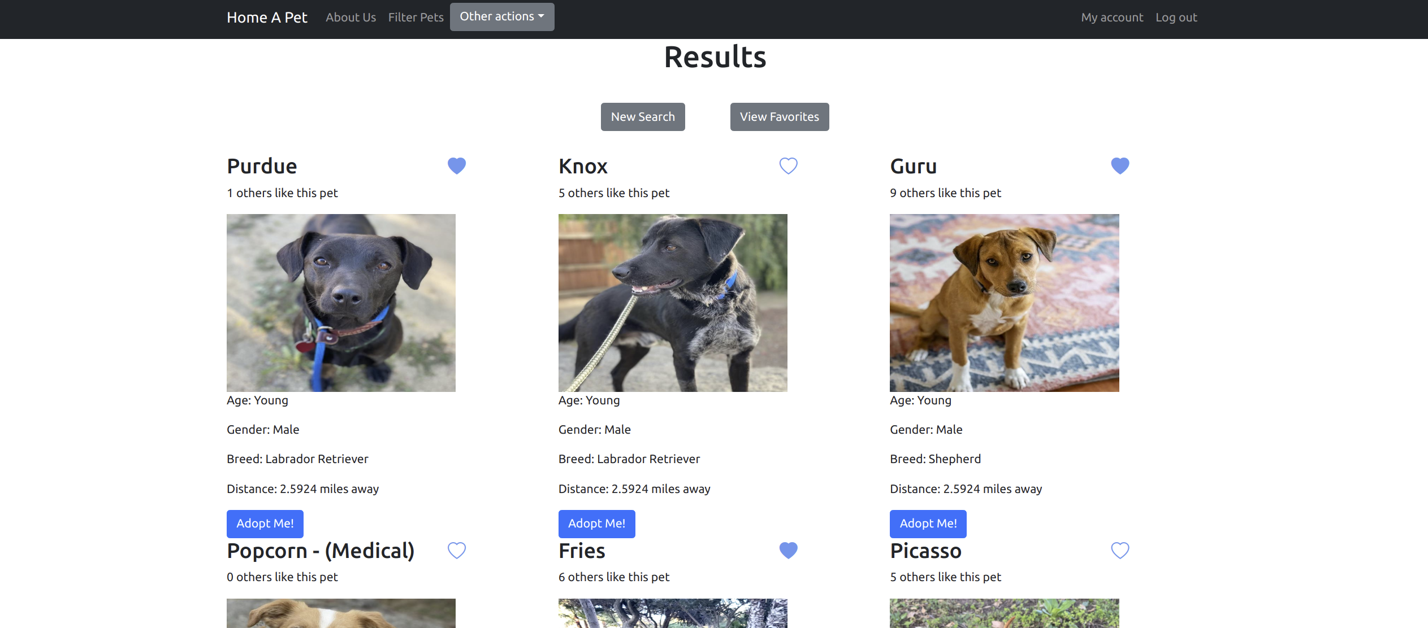Favorite Picasso using the heart outline
The image size is (1428, 628).
[x=1120, y=550]
